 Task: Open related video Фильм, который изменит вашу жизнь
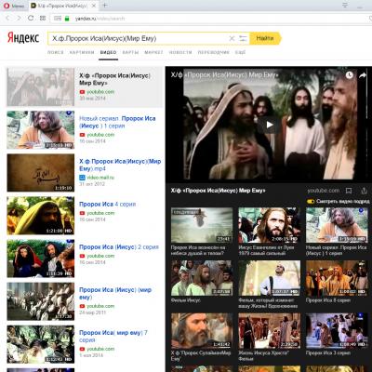[x=269, y=278]
